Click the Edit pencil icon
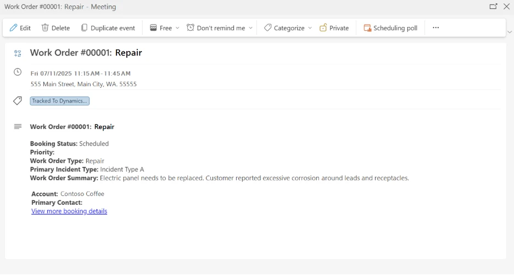 (13, 28)
